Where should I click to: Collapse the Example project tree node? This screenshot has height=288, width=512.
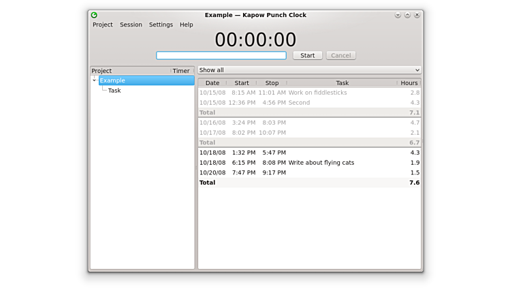(x=95, y=80)
